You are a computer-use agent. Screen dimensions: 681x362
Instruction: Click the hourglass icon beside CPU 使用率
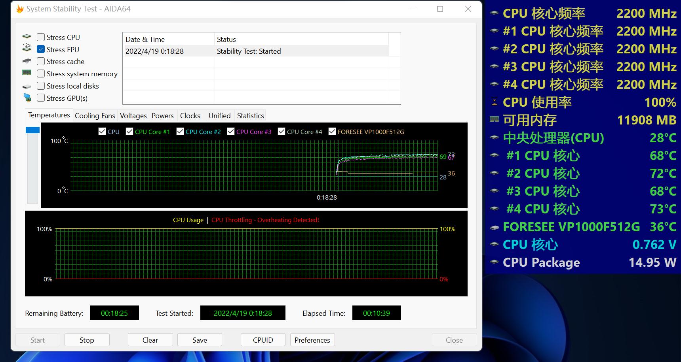point(494,102)
